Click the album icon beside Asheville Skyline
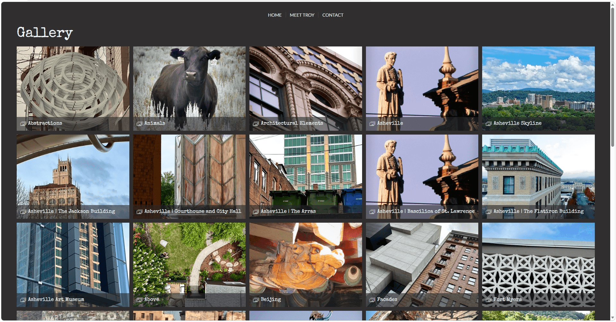Viewport: 616px width, 322px height. pos(488,123)
